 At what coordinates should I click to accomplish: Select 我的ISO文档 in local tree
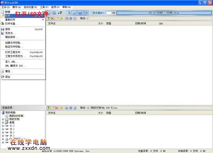pos(16,116)
